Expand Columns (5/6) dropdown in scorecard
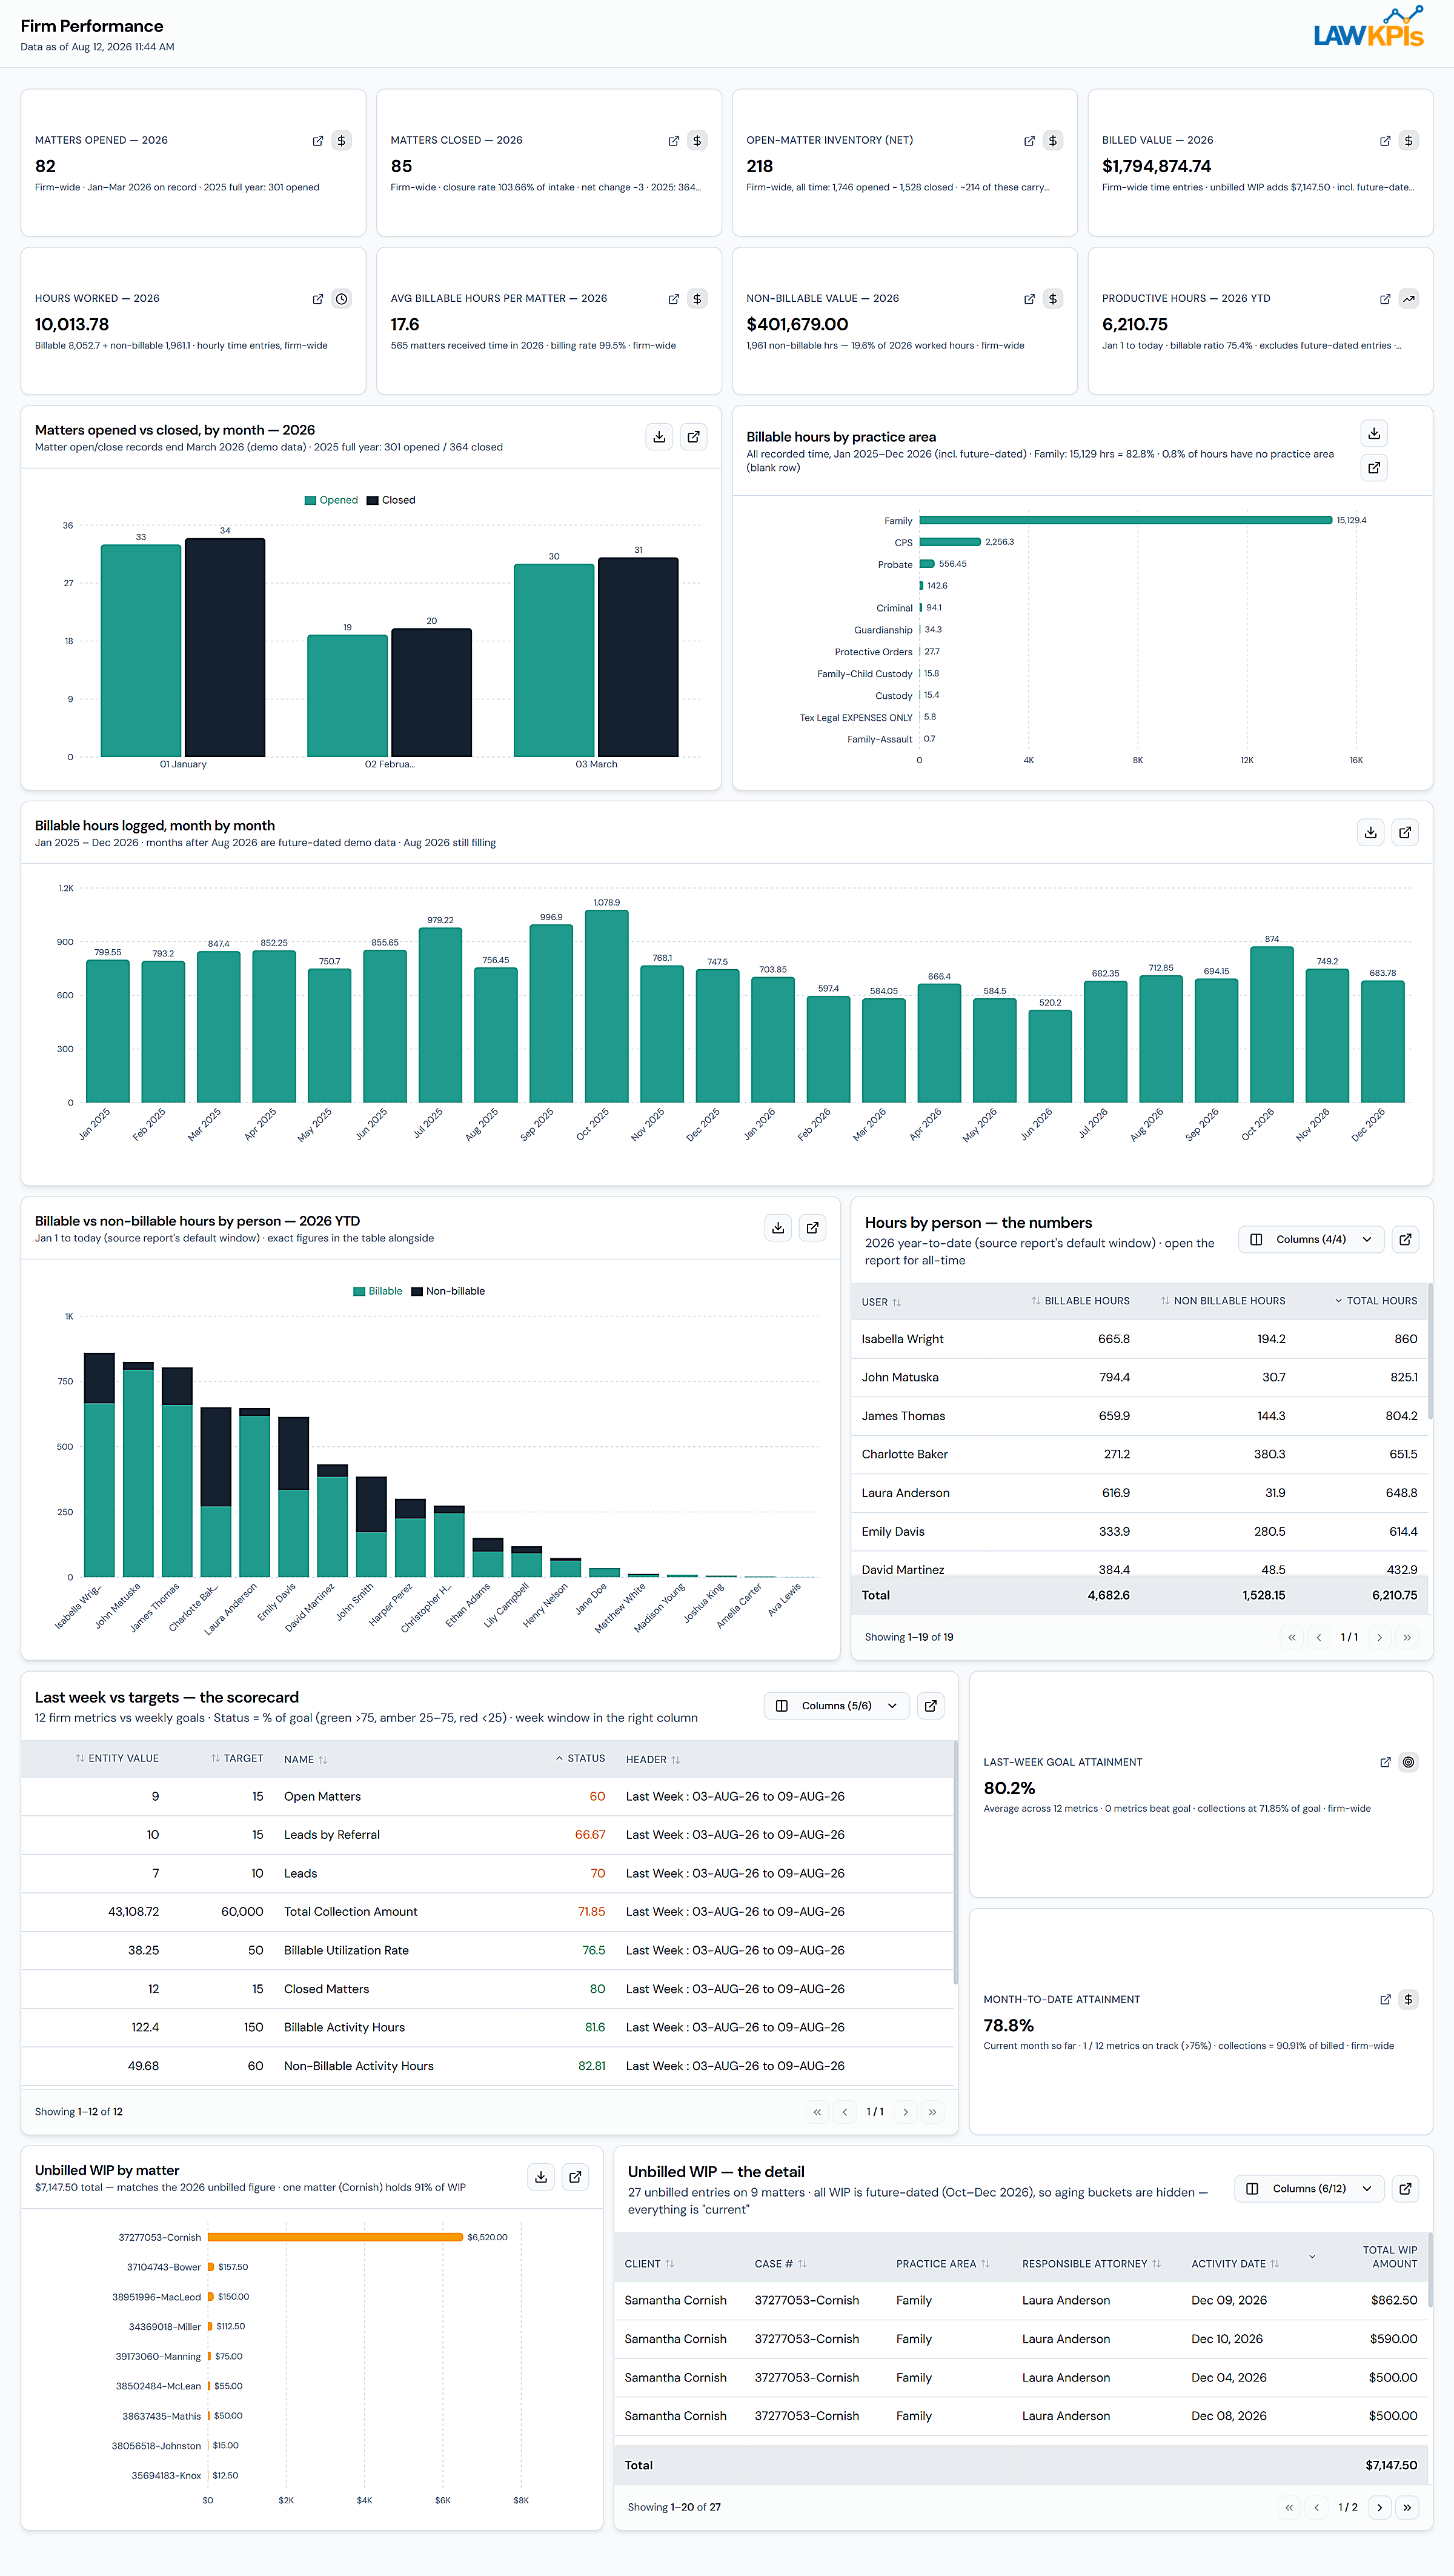Image resolution: width=1454 pixels, height=2576 pixels. coord(837,1706)
